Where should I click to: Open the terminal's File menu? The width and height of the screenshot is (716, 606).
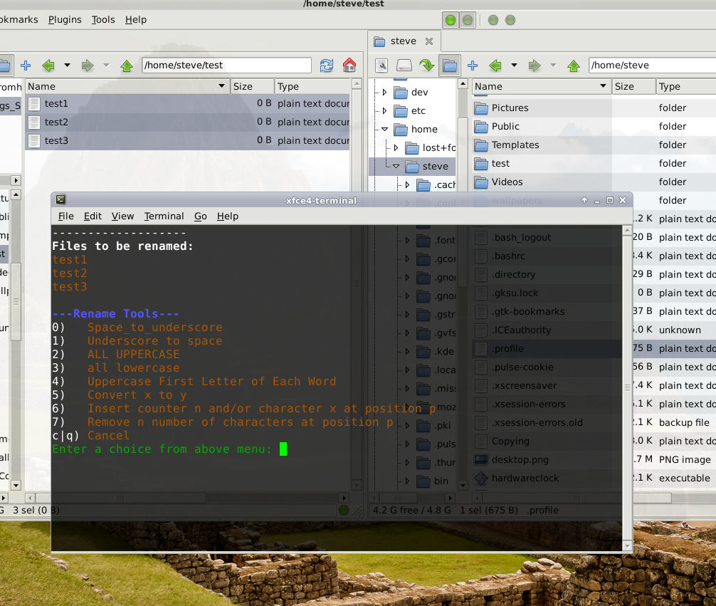(65, 216)
